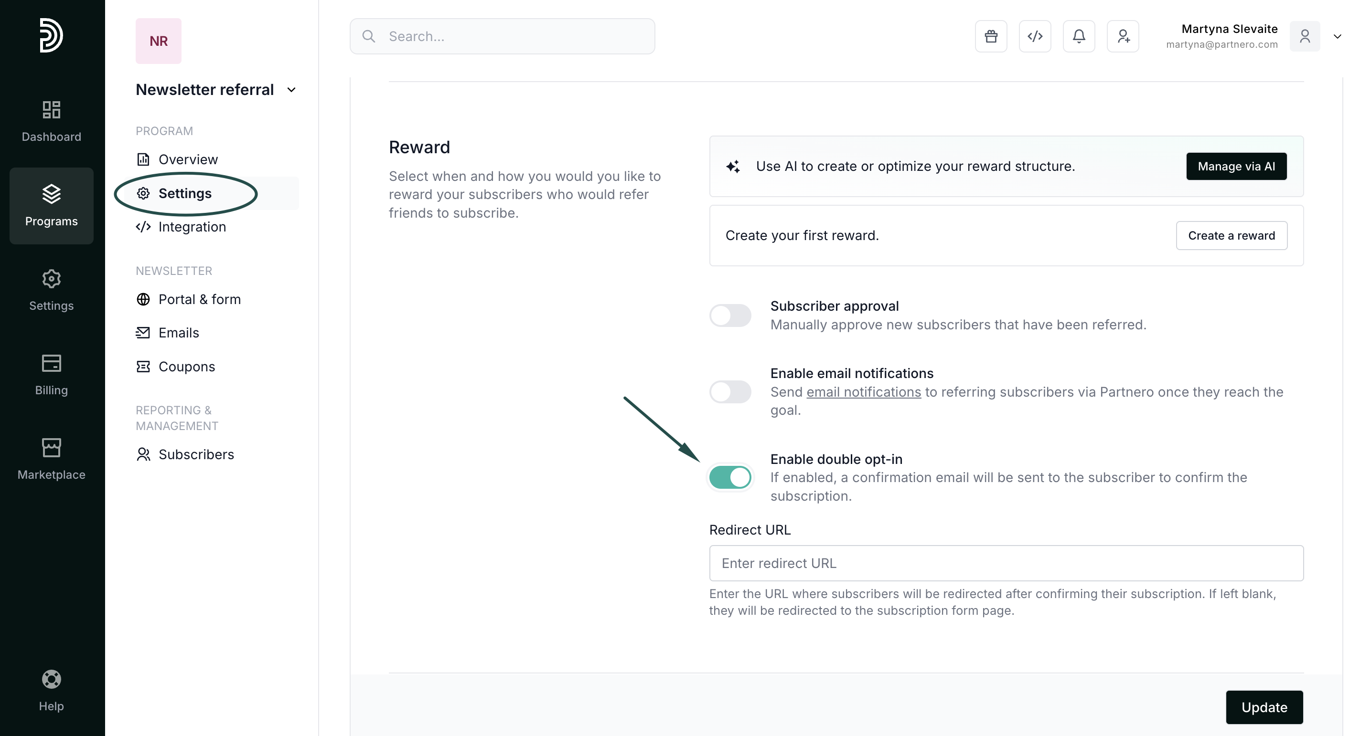Follow the email notifications link
Image resolution: width=1371 pixels, height=736 pixels.
(x=863, y=392)
